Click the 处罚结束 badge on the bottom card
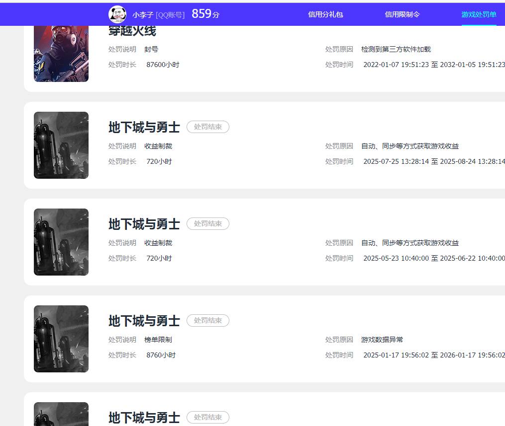The width and height of the screenshot is (505, 426). tap(207, 418)
